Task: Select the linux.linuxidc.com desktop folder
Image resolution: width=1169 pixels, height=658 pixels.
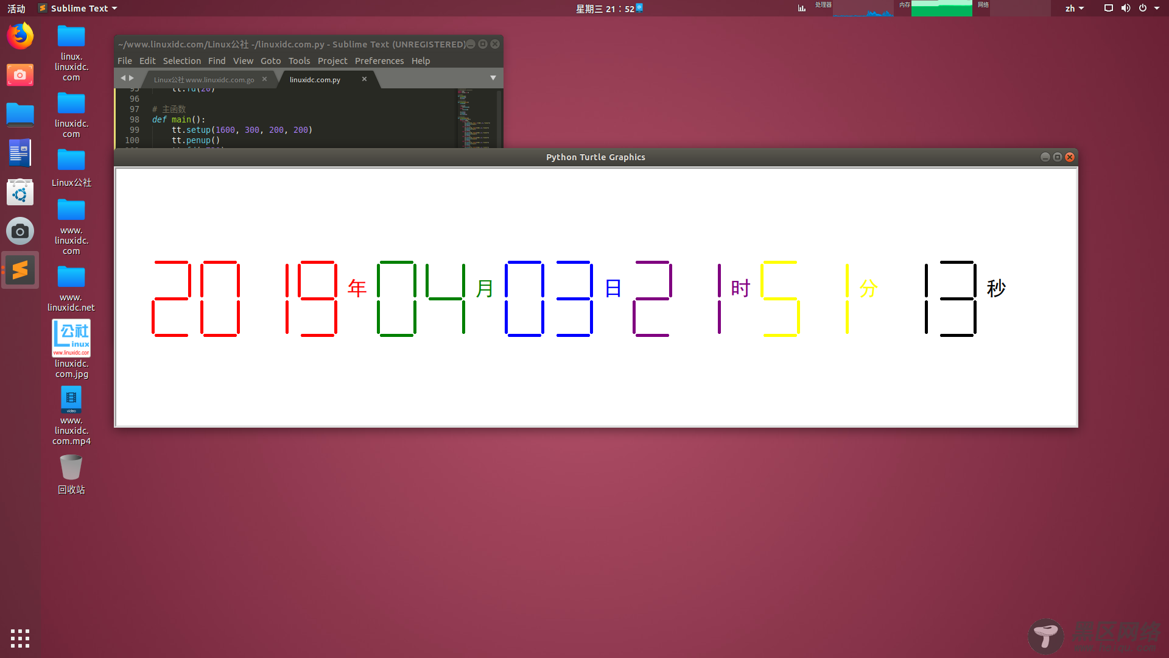Action: (x=71, y=54)
